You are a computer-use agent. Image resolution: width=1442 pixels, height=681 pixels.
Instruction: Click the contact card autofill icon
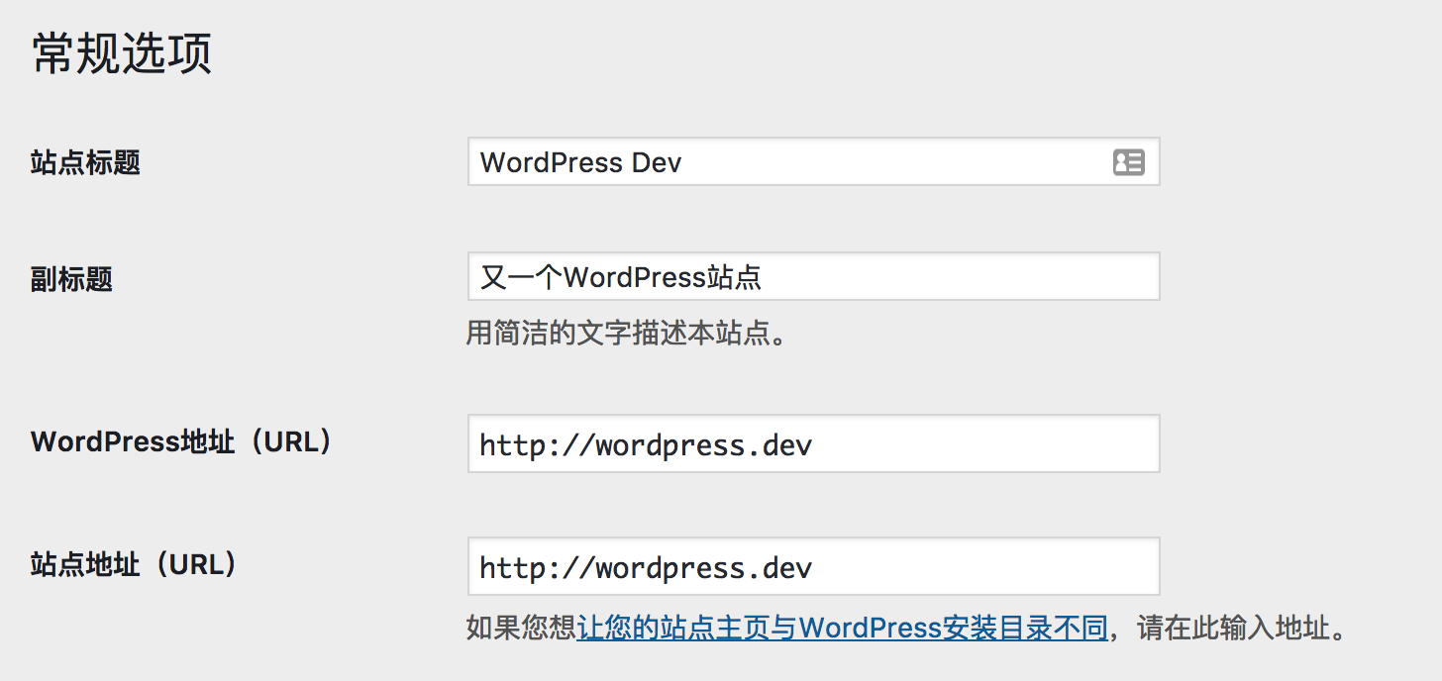coord(1128,162)
